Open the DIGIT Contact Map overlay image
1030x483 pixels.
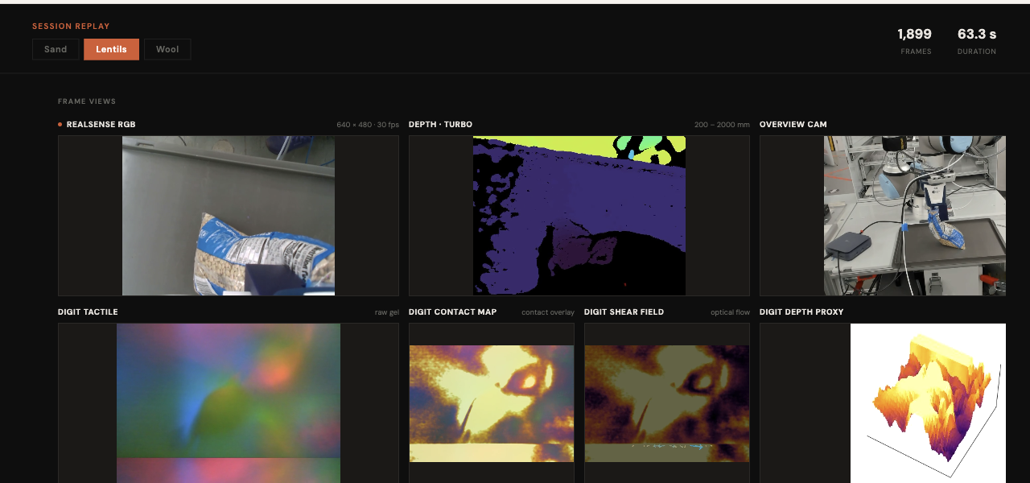point(492,403)
